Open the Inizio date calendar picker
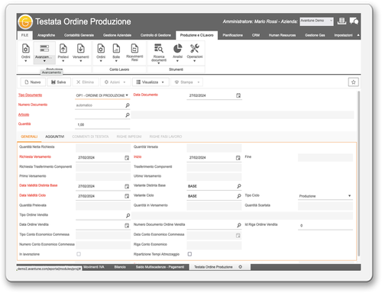Viewport: 382px width, 293px height. point(238,158)
